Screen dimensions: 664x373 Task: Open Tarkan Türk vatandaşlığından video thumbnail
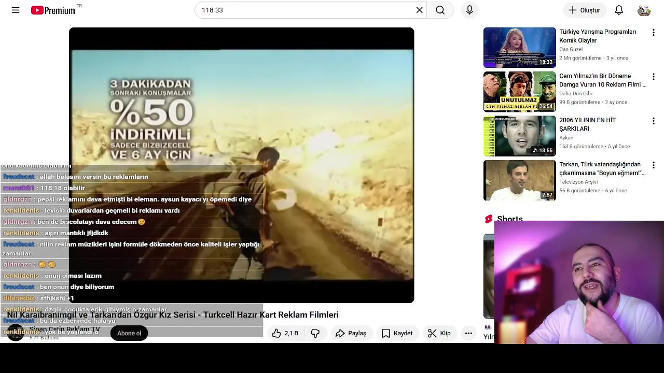519,180
